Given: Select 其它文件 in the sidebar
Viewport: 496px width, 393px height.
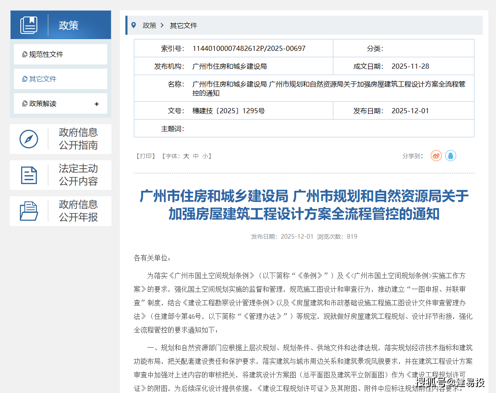Looking at the screenshot, I should pyautogui.click(x=42, y=79).
